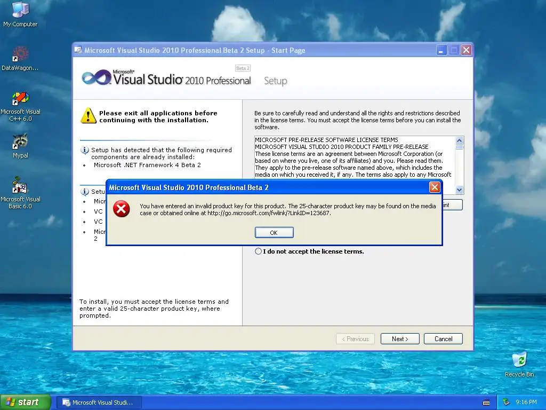The width and height of the screenshot is (546, 410).
Task: Click 'Microsoft .NET Framework 4 Beta 2' text
Action: coord(147,165)
